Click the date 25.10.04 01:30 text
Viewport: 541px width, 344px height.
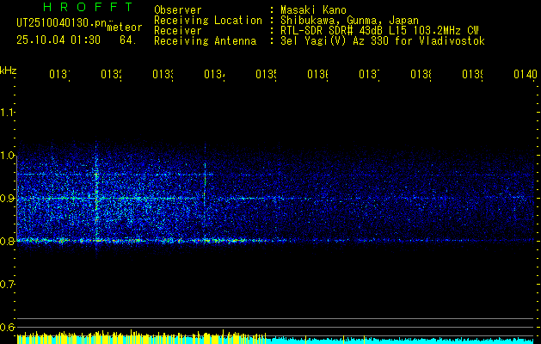click(x=58, y=40)
